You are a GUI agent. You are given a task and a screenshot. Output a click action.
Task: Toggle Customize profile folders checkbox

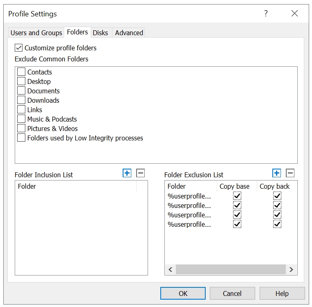point(19,48)
